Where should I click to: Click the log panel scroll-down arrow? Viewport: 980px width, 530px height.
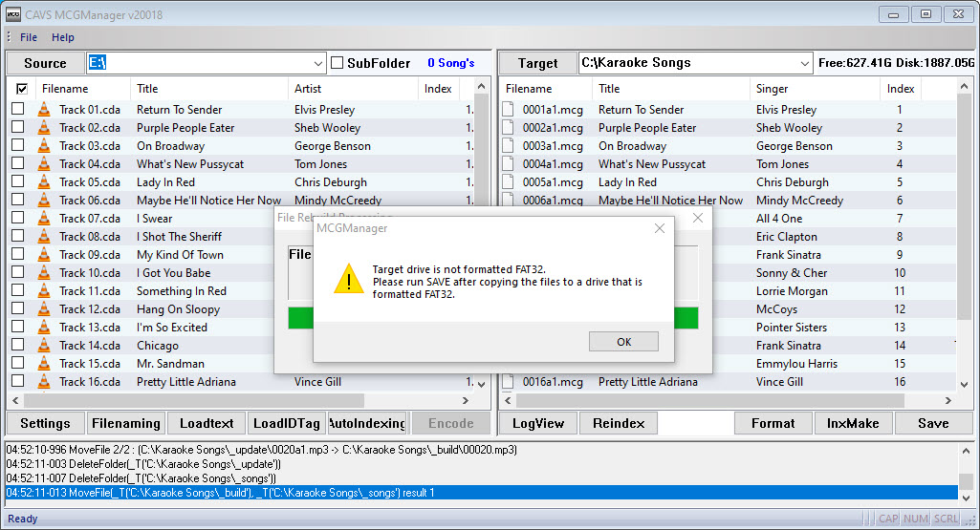[966, 498]
